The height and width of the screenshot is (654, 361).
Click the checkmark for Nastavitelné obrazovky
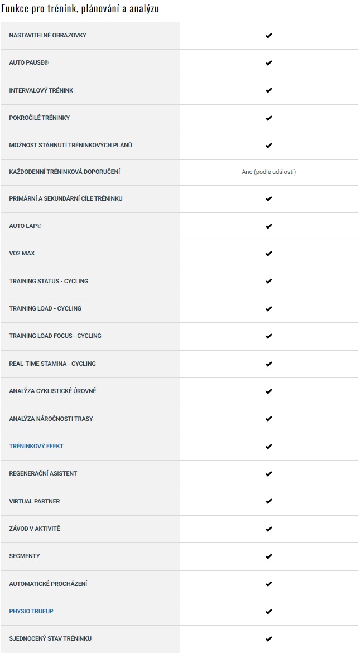click(x=268, y=36)
